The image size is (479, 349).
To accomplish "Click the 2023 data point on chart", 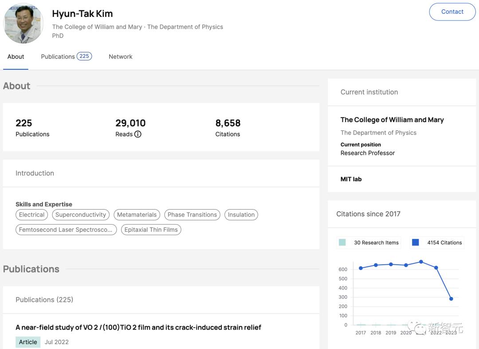I will click(451, 299).
